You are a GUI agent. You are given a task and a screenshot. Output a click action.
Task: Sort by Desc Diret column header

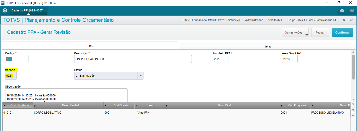(x=222, y=105)
